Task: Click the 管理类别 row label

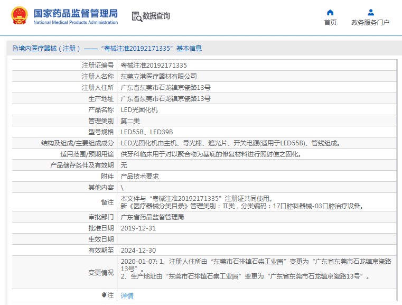Action: [101, 121]
